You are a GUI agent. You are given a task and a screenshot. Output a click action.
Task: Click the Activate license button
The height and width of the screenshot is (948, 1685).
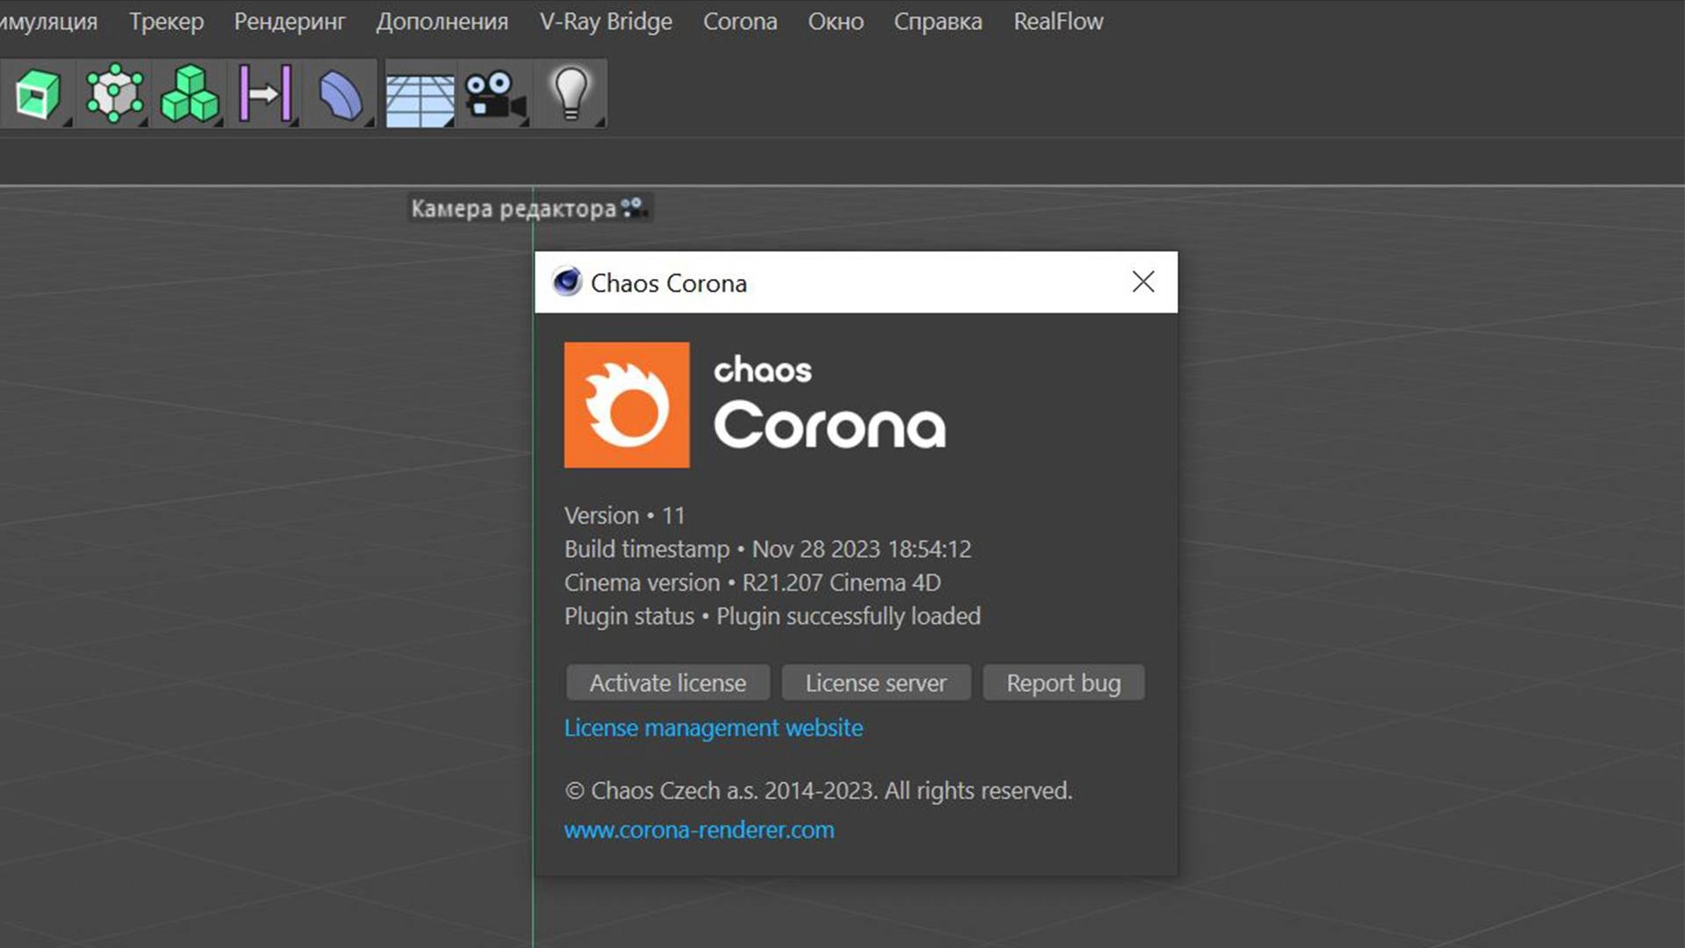[668, 683]
